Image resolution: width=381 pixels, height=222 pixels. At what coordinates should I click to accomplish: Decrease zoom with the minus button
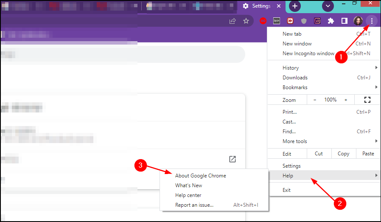click(x=315, y=100)
